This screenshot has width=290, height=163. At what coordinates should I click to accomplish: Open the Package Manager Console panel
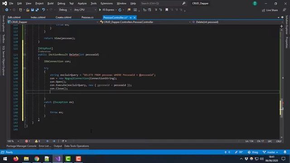[21, 146]
